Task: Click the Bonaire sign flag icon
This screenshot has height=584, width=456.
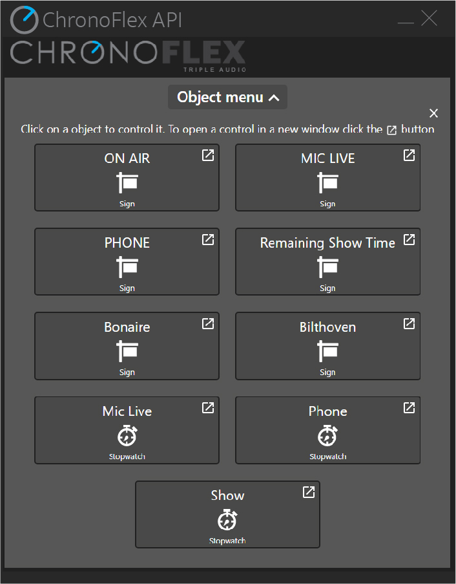Action: [x=127, y=351]
